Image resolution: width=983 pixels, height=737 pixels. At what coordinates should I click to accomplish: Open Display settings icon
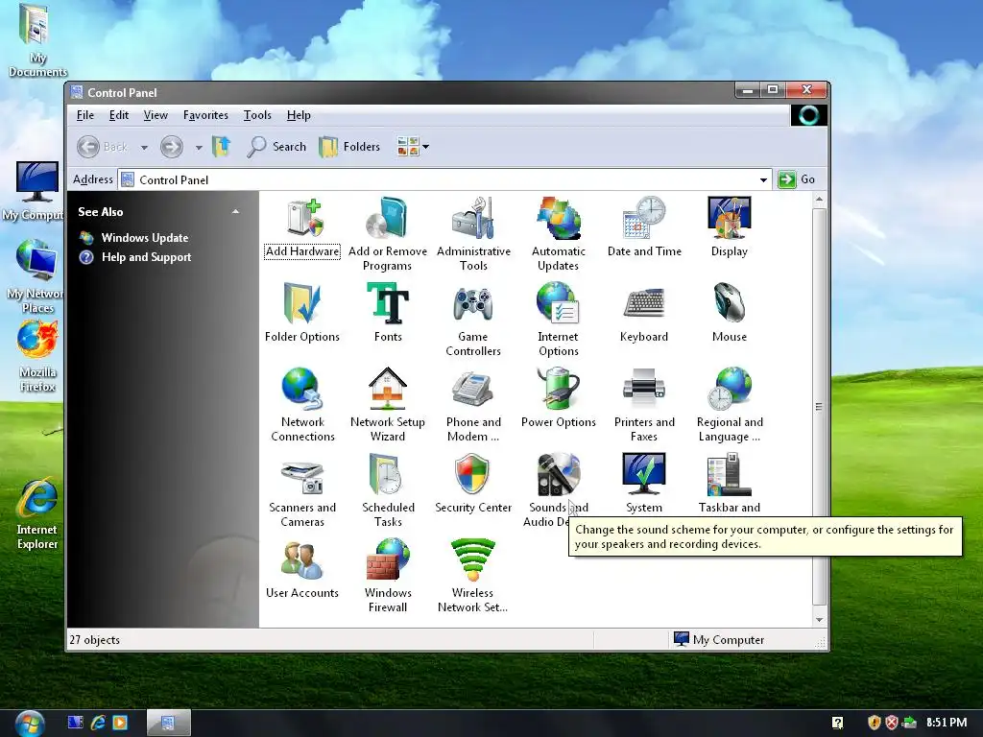pyautogui.click(x=730, y=228)
